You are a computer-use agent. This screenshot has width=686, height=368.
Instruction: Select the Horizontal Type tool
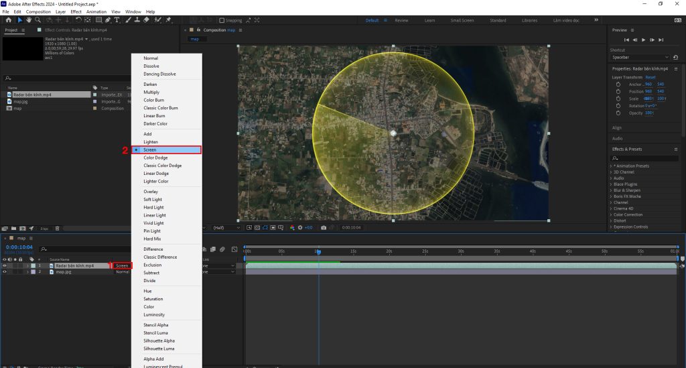tap(117, 20)
